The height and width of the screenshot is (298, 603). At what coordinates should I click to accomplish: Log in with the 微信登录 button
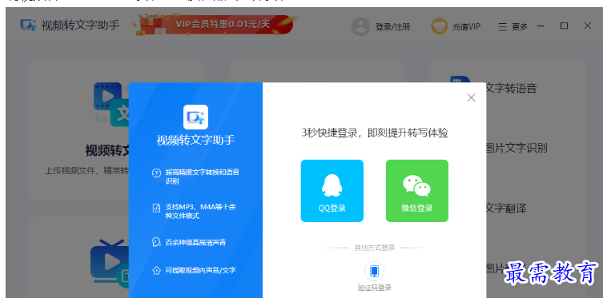[x=417, y=191]
